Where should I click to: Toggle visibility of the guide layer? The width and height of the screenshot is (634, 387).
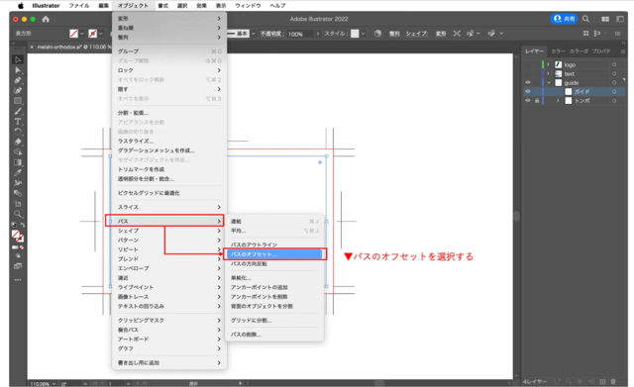tap(528, 82)
